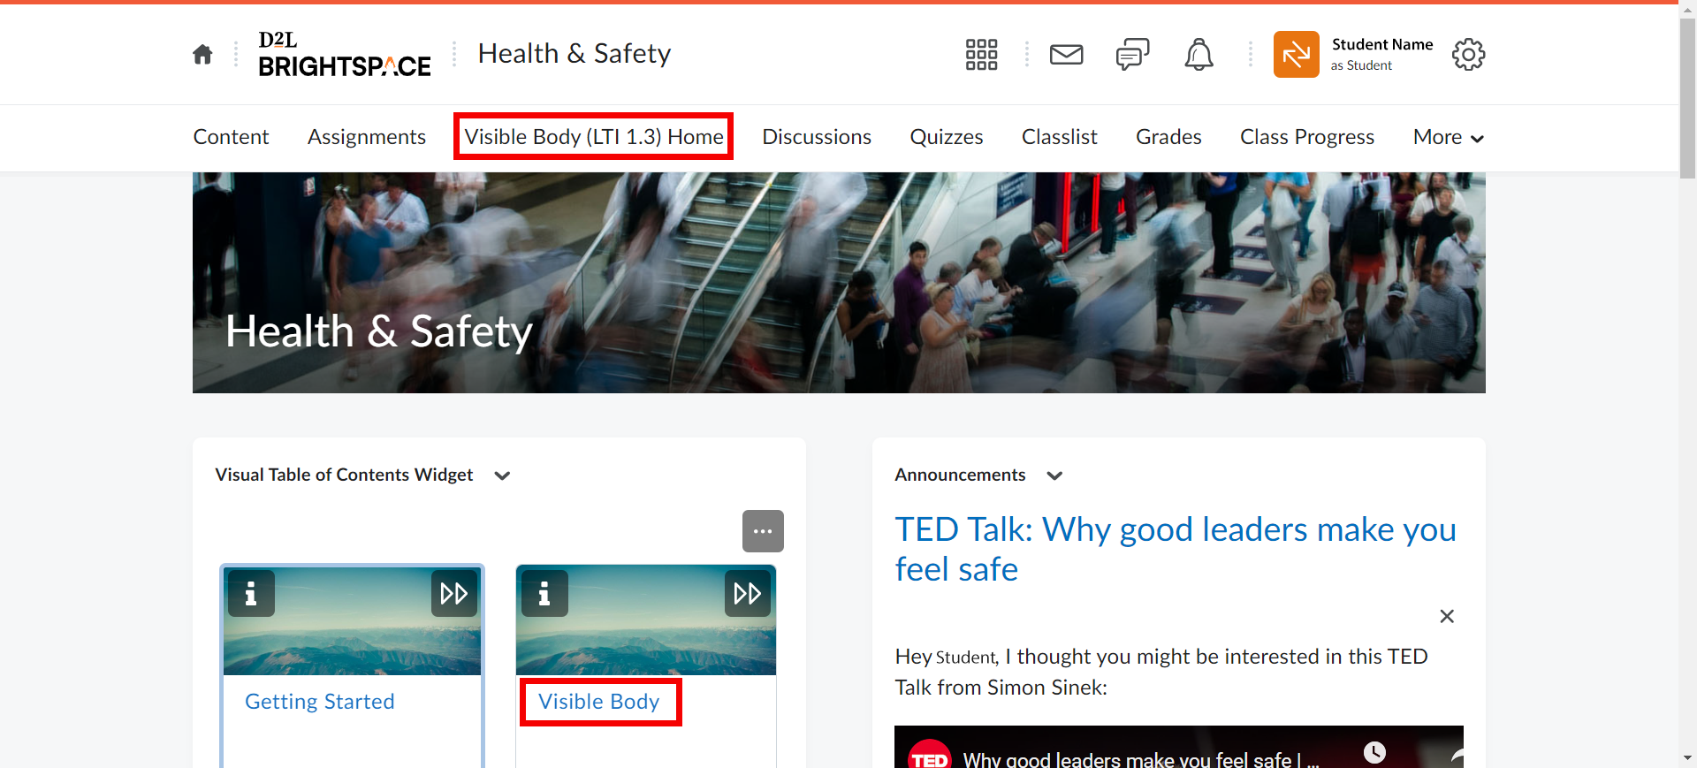
Task: Click the Watch Later clock icon on video
Action: click(x=1374, y=752)
